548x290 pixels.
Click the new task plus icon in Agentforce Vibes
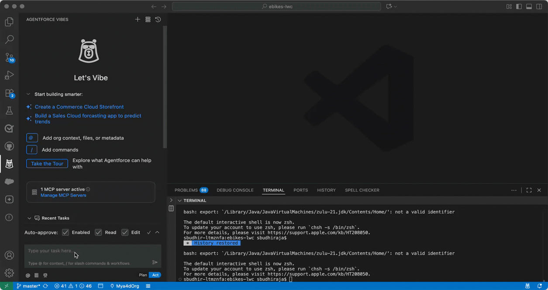coord(138,19)
